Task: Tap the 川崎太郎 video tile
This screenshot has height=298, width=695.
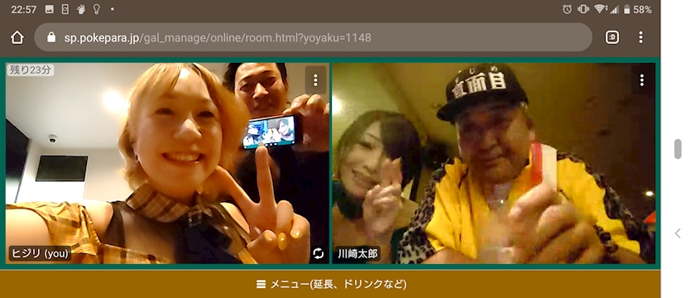Action: coord(494,163)
